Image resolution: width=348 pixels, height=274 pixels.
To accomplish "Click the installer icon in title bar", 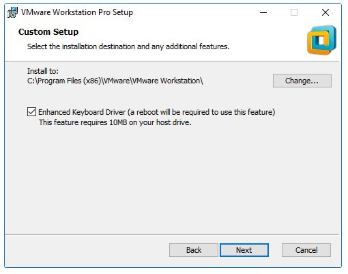I will point(12,12).
